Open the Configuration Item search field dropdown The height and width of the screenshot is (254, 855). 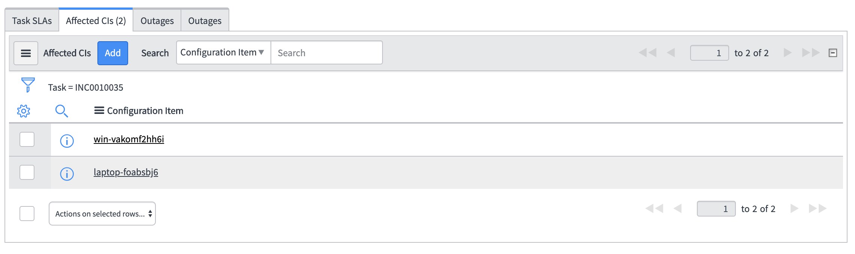tap(223, 52)
